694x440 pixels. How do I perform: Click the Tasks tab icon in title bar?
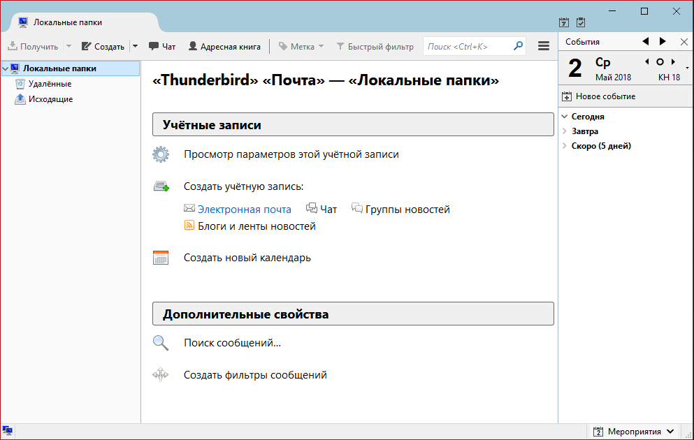tap(581, 22)
